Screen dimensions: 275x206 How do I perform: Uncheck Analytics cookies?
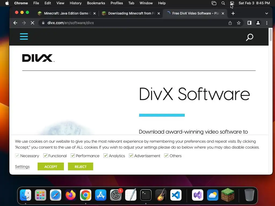[105, 156]
